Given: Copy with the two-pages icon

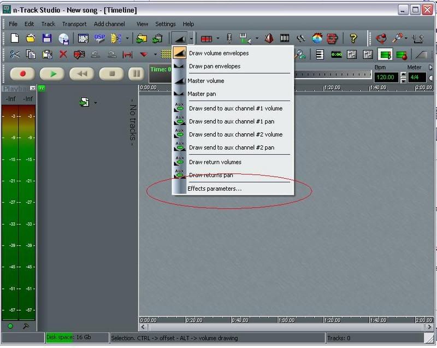Looking at the screenshot, I should pos(31,54).
